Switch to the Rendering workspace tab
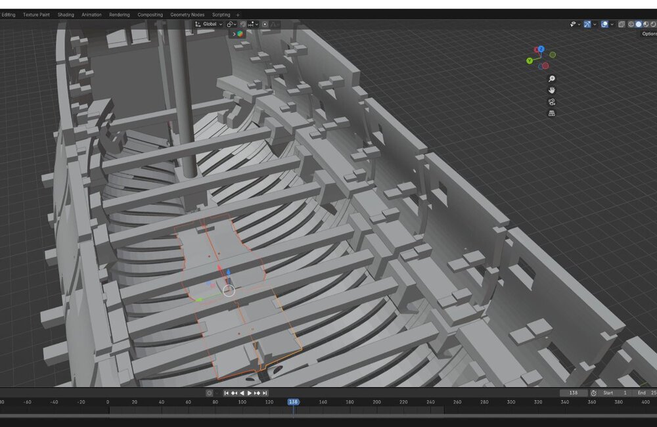 click(120, 14)
